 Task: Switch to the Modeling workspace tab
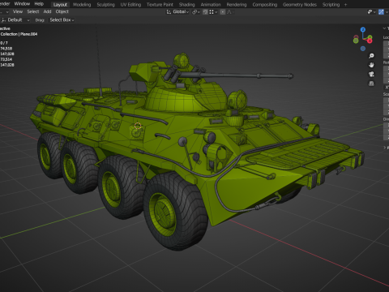click(x=82, y=5)
